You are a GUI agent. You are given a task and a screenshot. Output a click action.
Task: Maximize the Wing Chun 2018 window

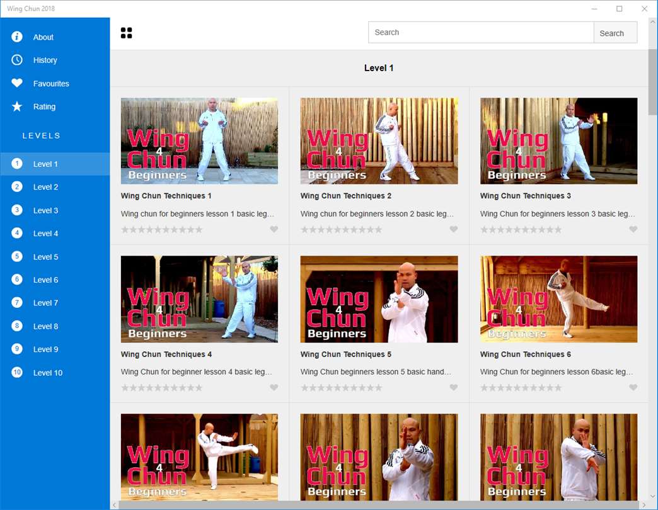coord(619,9)
